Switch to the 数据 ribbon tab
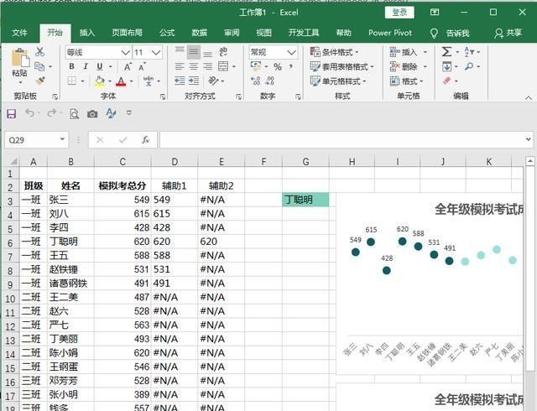 [200, 33]
